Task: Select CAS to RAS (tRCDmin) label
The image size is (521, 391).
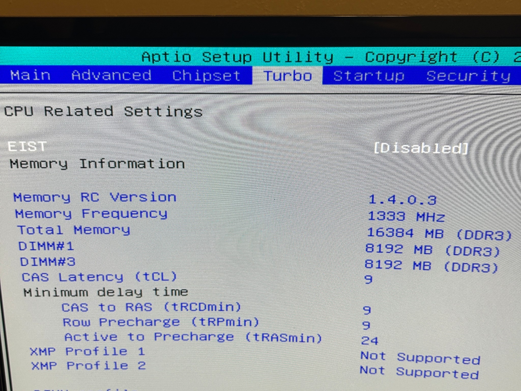Action: point(151,307)
